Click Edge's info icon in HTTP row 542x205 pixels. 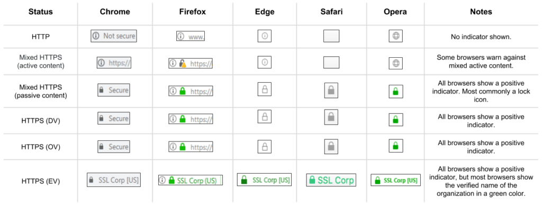(265, 36)
